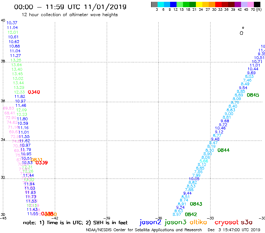Click the -39 longitude axis label
This screenshot has height=233, width=265.
point(107,218)
